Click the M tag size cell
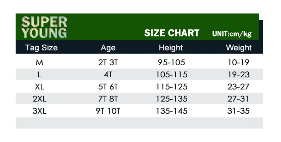This screenshot has width=281, height=142. point(39,62)
